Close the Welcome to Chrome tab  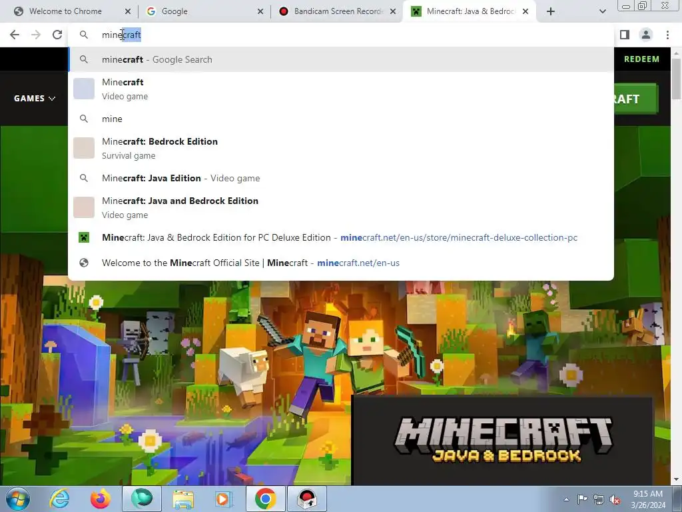click(128, 11)
